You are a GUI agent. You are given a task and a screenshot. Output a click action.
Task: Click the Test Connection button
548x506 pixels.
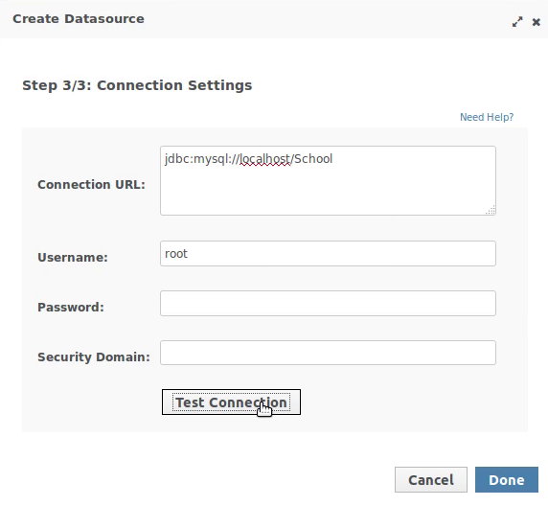click(231, 402)
